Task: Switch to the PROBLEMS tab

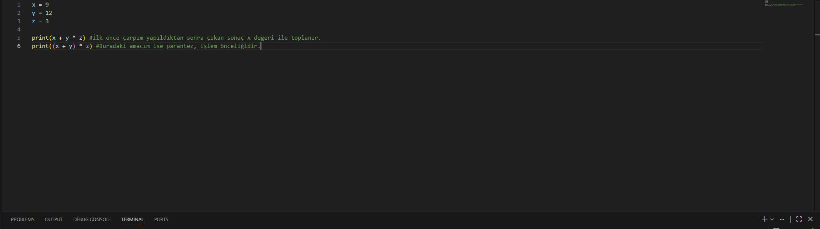Action: [x=23, y=219]
